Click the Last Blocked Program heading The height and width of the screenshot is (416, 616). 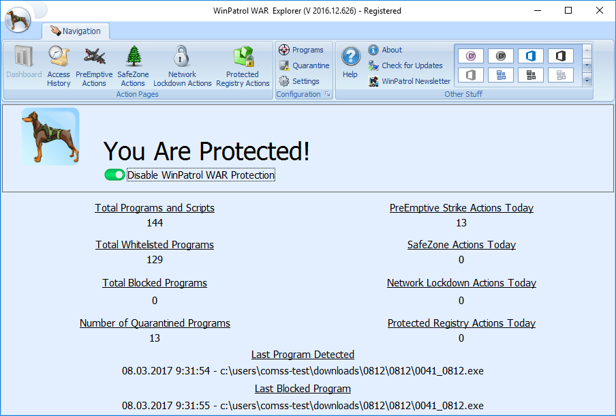pyautogui.click(x=303, y=389)
